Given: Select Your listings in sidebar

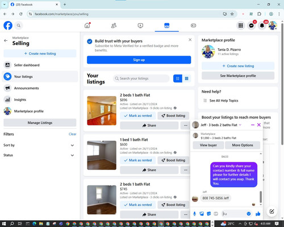Looking at the screenshot, I should (x=40, y=77).
